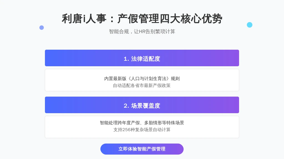Image resolution: width=284 pixels, height=159 pixels.
Task: Click the white card under 场景覆盖度
Action: click(x=142, y=127)
